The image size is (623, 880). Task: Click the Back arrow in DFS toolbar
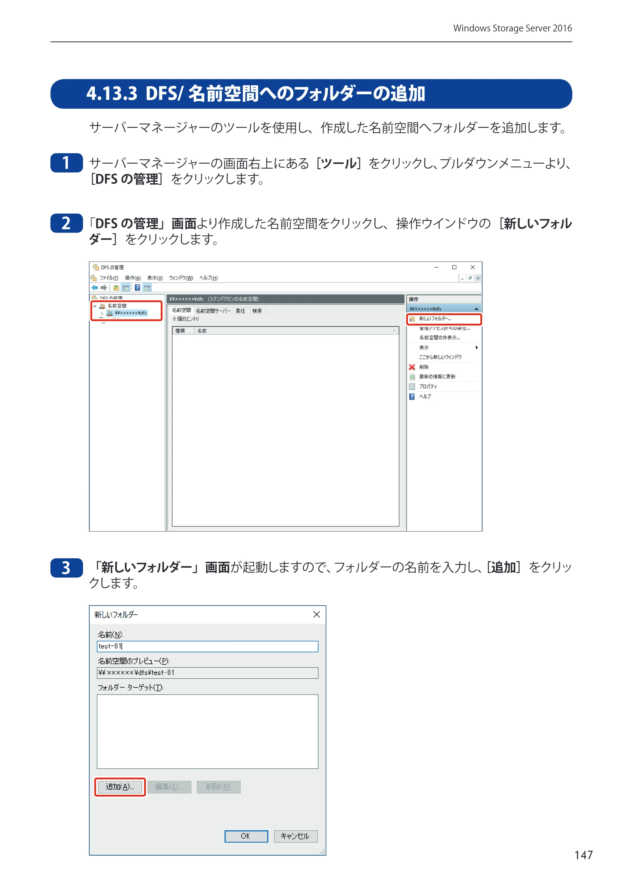[x=95, y=287]
